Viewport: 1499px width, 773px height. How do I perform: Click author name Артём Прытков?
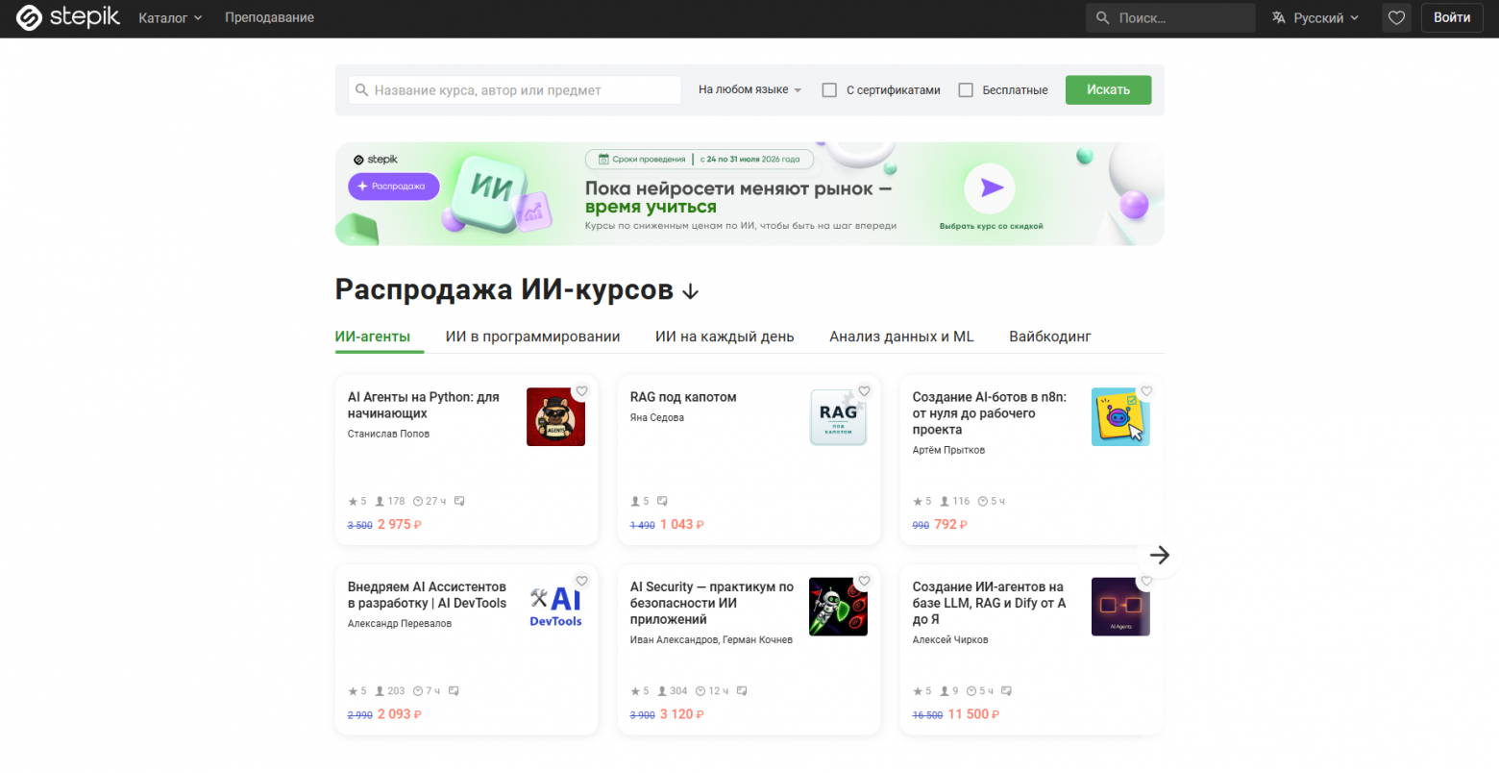[948, 450]
